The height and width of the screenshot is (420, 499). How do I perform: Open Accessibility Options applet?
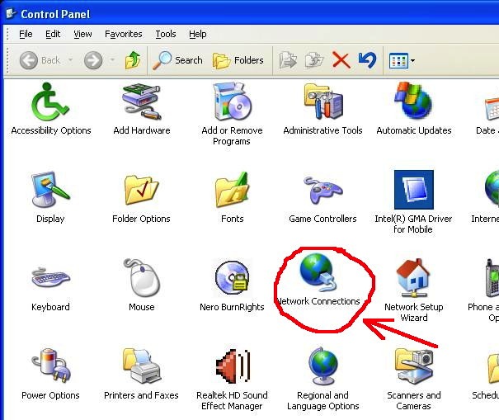pyautogui.click(x=51, y=103)
